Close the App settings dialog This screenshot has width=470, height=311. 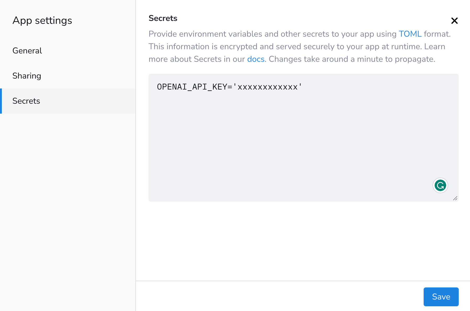(454, 21)
